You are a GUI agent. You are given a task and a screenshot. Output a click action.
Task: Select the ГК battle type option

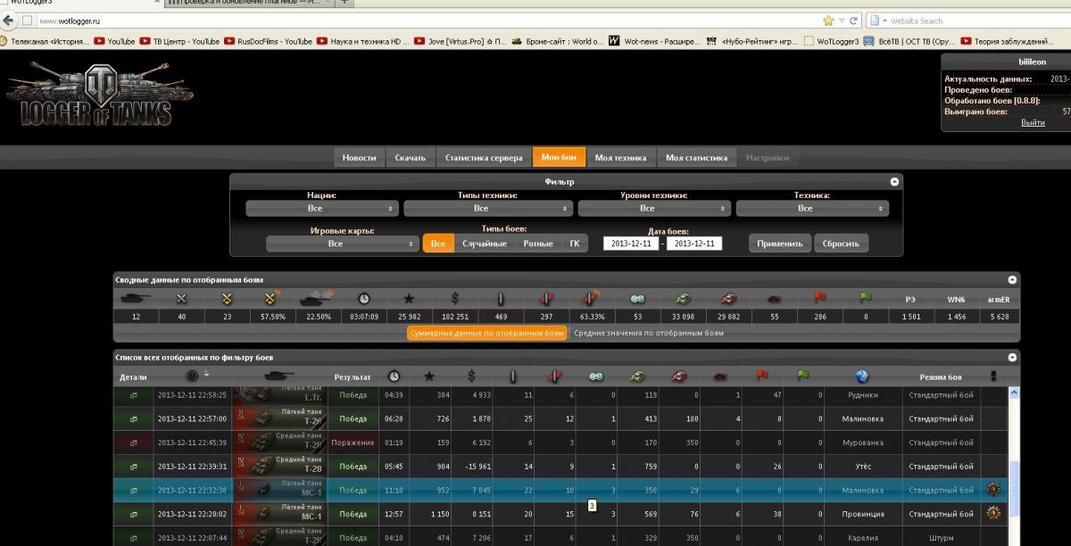tap(574, 244)
